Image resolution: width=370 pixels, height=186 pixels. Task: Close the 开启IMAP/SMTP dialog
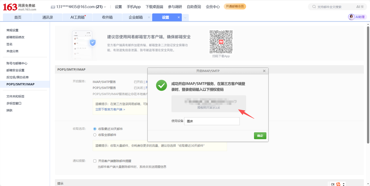[x=264, y=71]
